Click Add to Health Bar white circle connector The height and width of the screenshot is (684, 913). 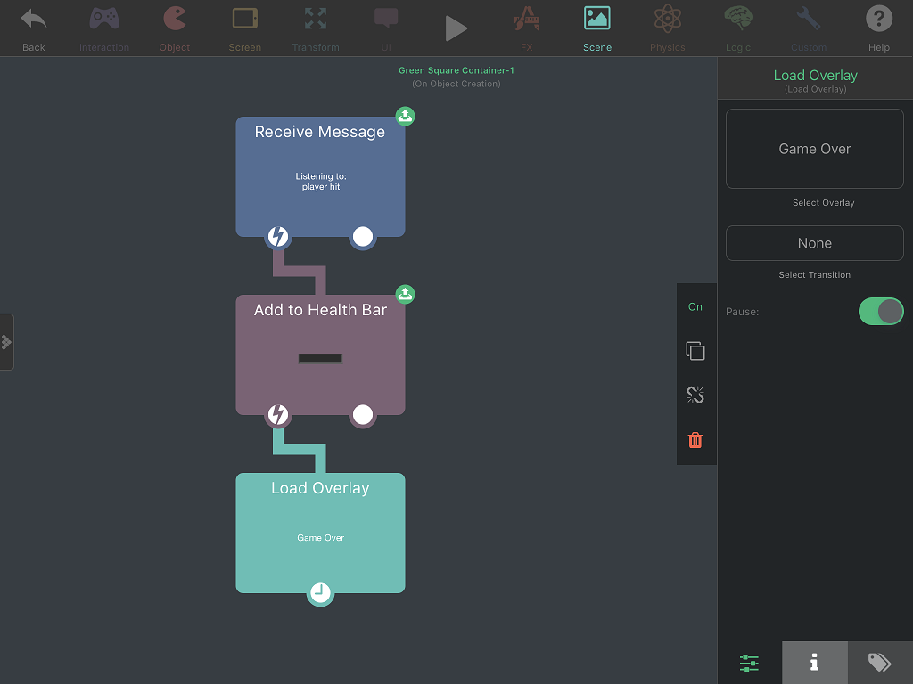click(x=363, y=415)
